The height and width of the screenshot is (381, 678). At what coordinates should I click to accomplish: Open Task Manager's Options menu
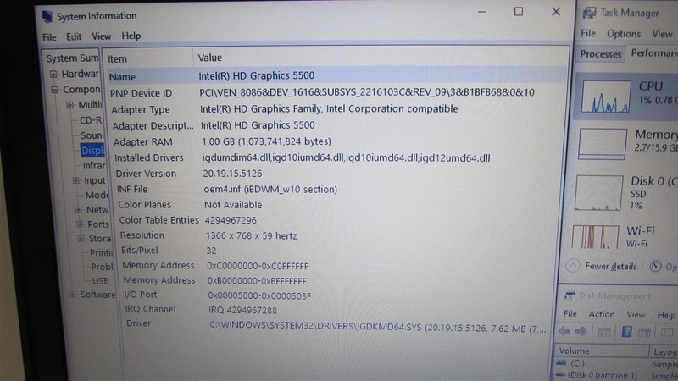tap(623, 34)
